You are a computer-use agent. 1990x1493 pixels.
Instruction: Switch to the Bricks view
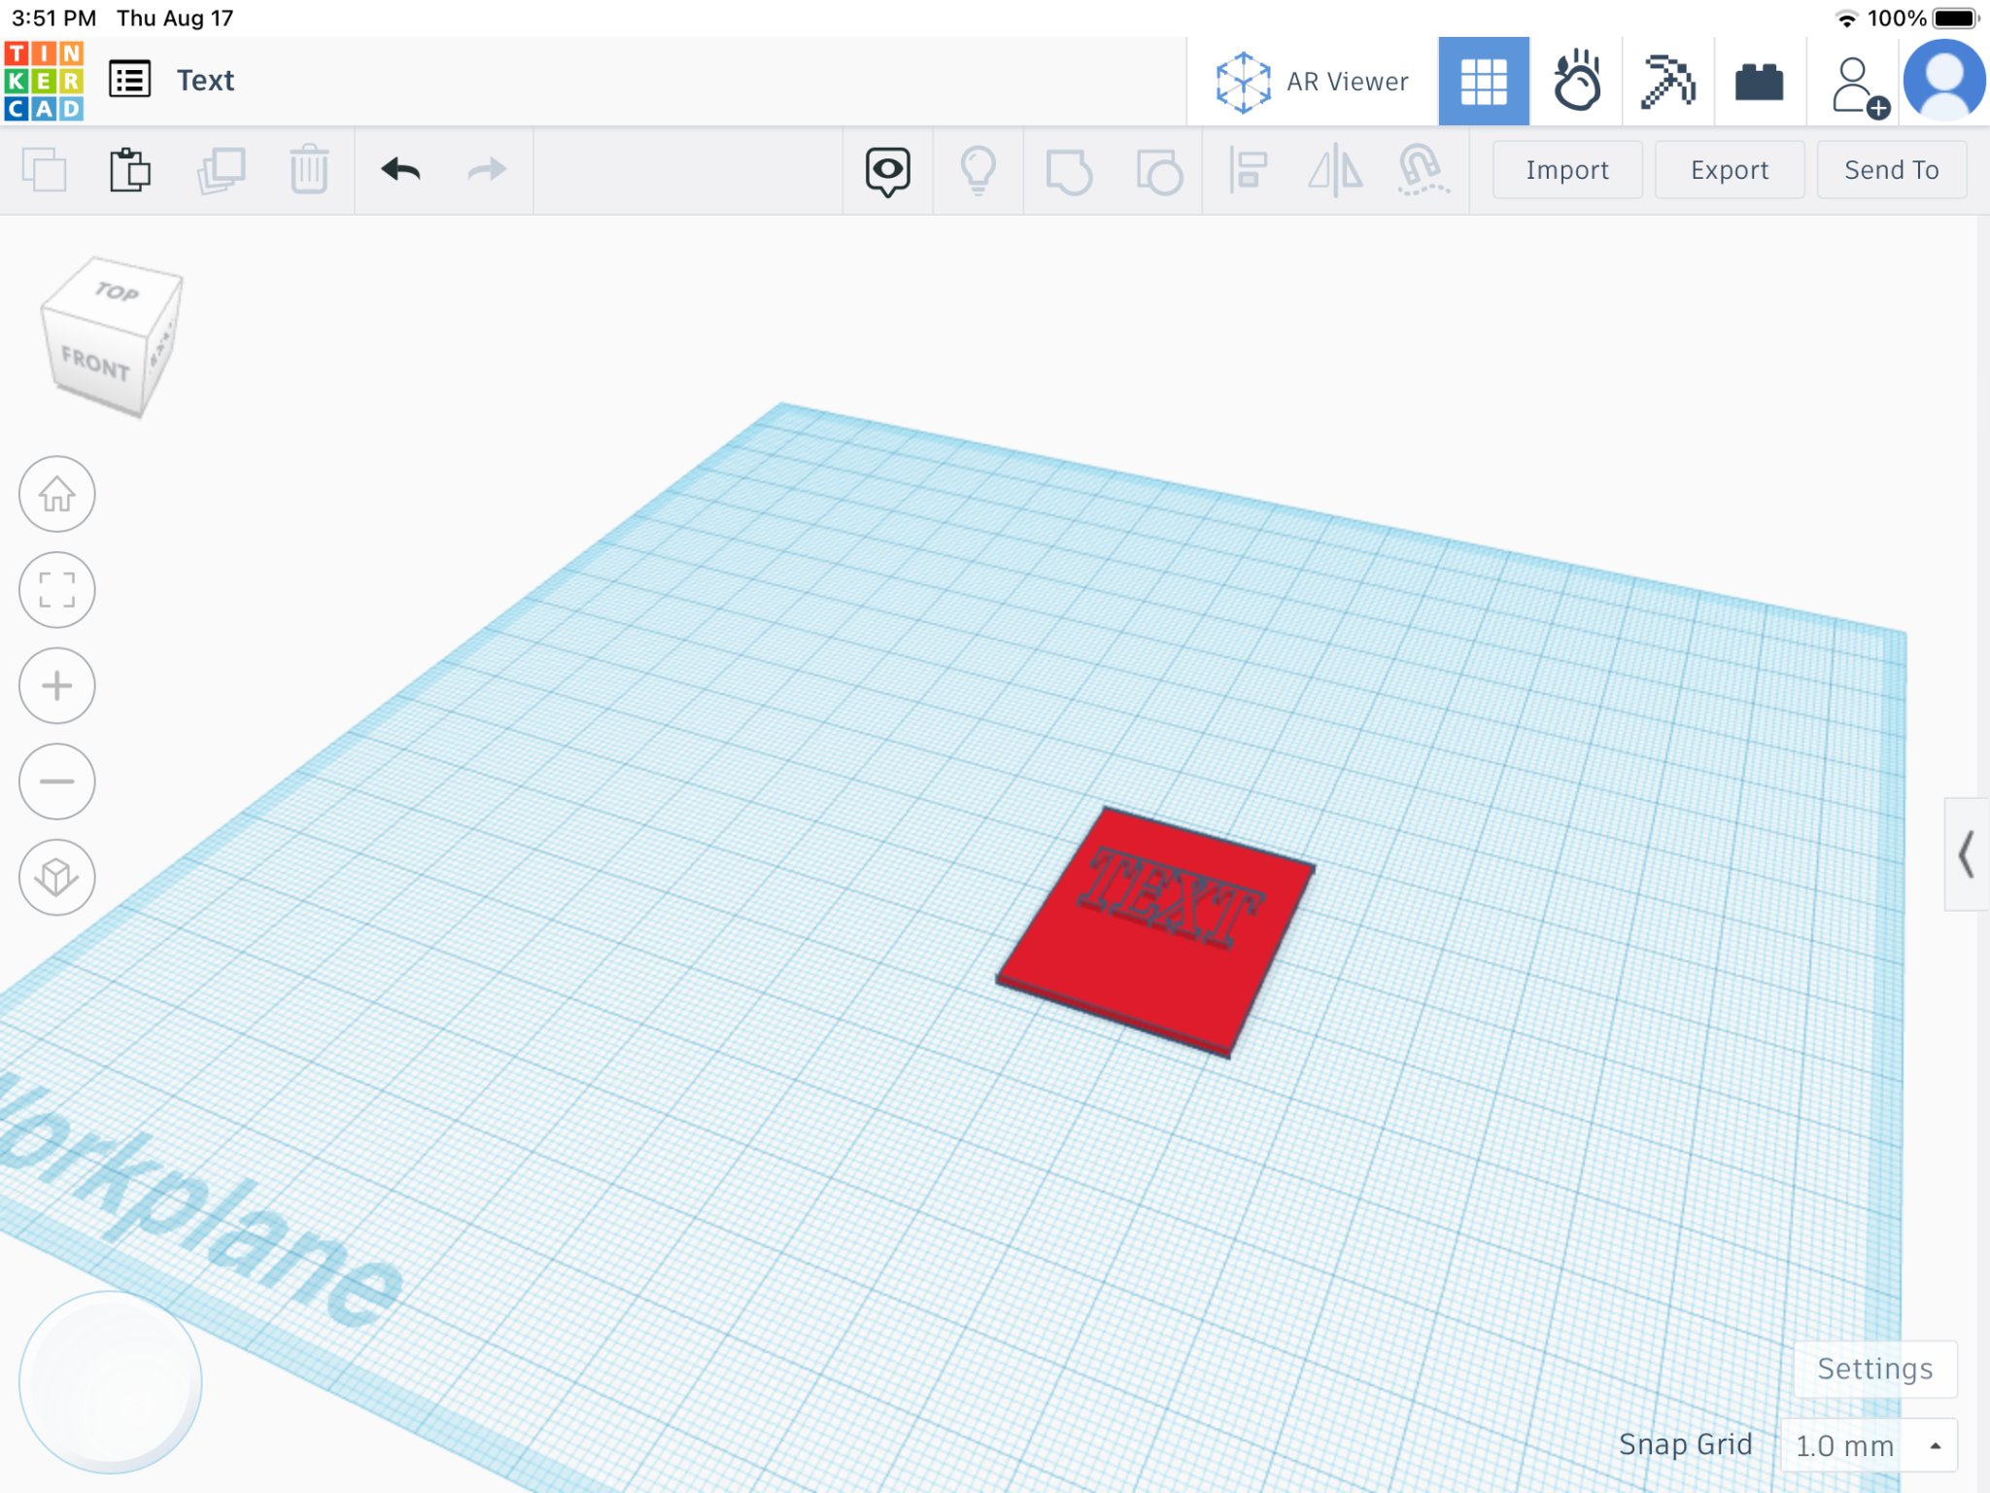(x=1759, y=82)
